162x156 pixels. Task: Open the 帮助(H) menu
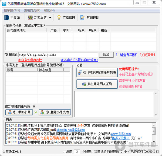click(x=49, y=10)
